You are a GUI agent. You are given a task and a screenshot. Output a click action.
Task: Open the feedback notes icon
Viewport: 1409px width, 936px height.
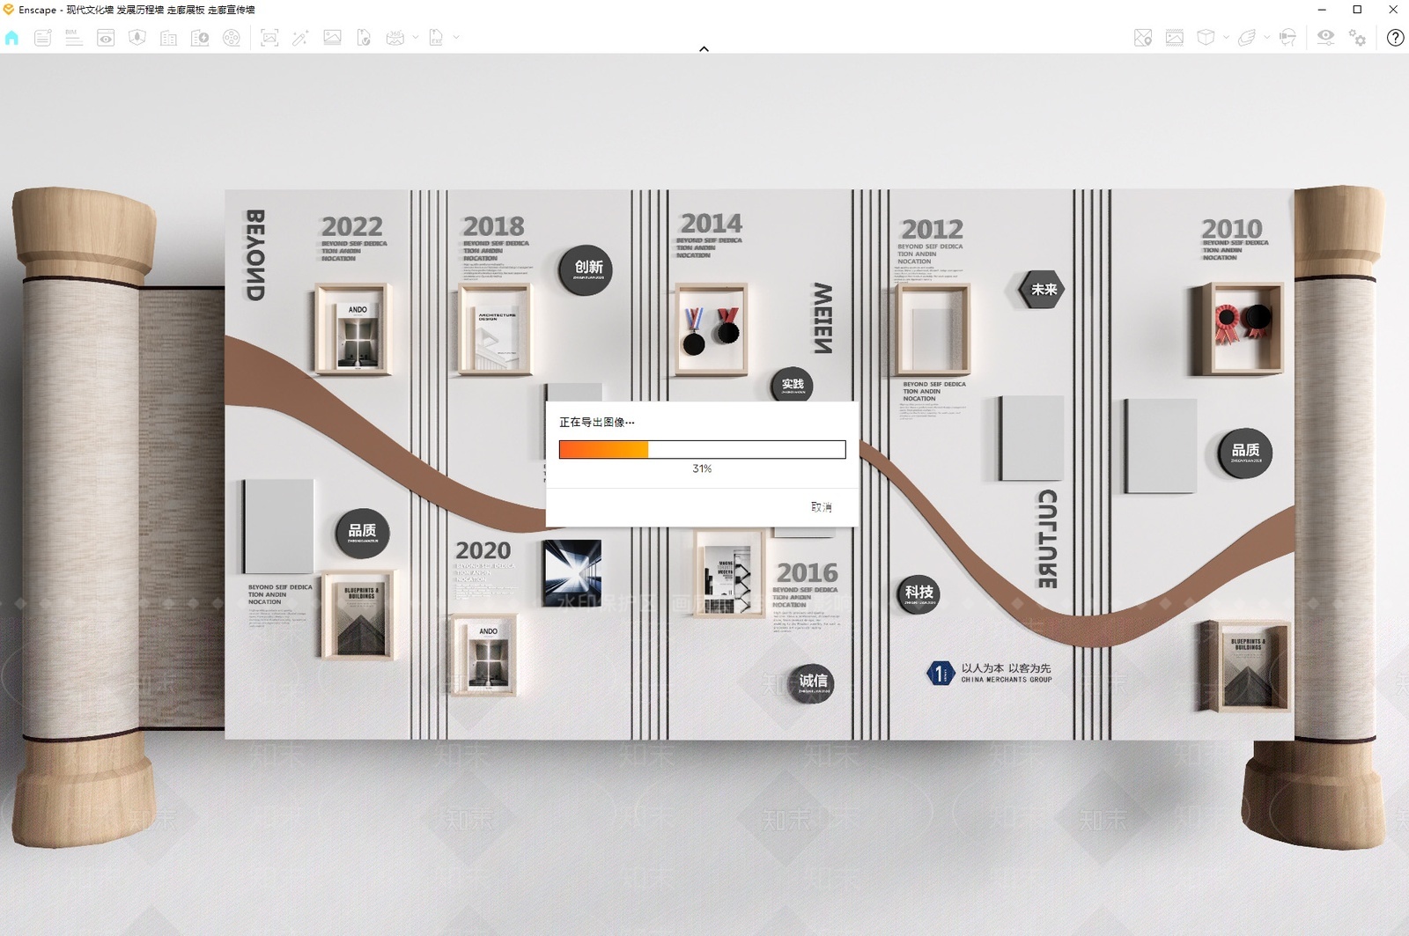[x=42, y=38]
